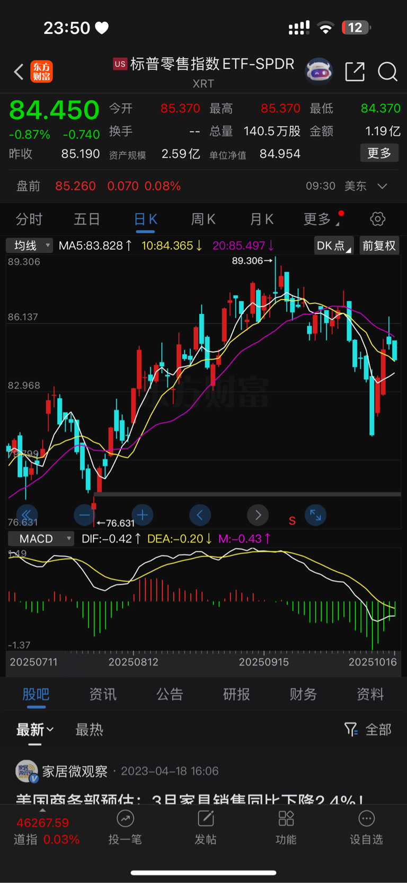Select the 股吧 tab
The height and width of the screenshot is (883, 407).
[36, 694]
